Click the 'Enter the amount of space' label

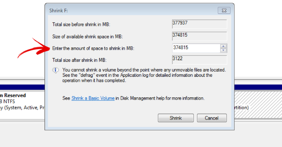(x=93, y=48)
